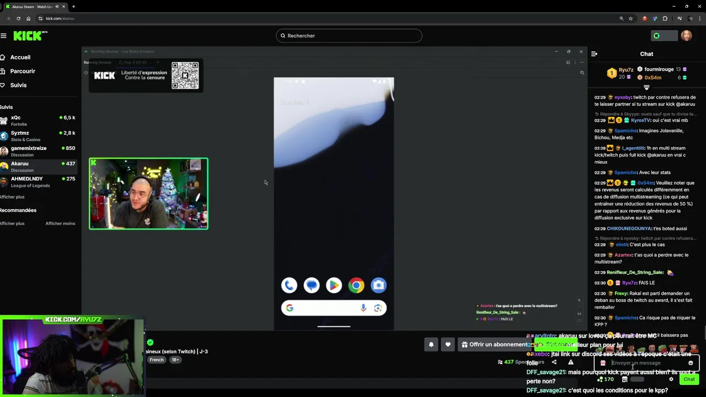This screenshot has height=397, width=706.
Task: Collapse the chat panel
Action: point(594,54)
